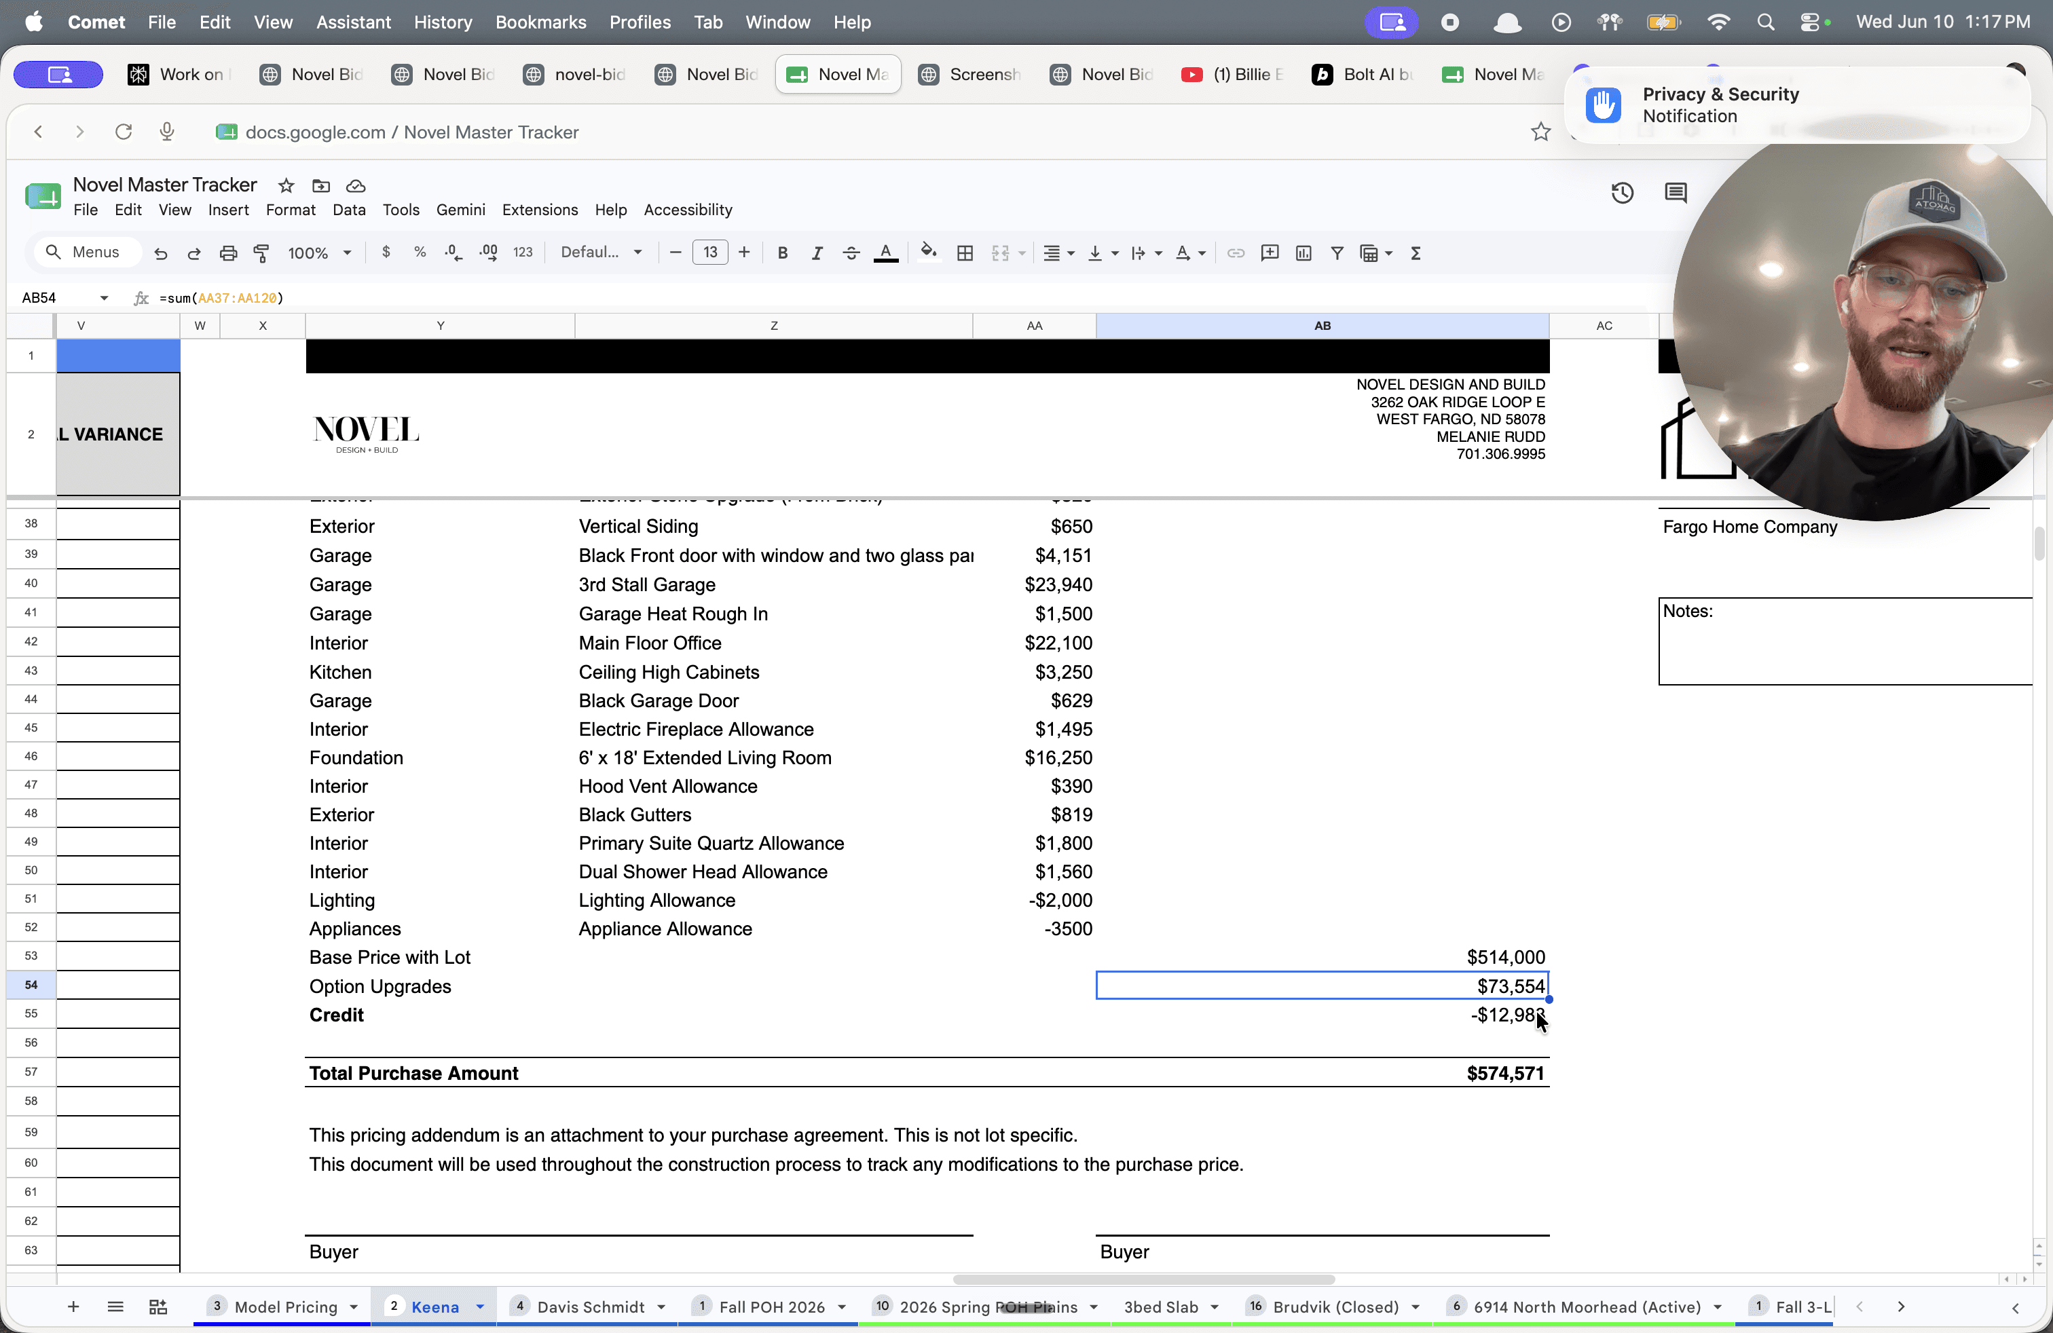This screenshot has width=2053, height=1333.
Task: Insert a comment via toolbar icon
Action: click(1269, 252)
